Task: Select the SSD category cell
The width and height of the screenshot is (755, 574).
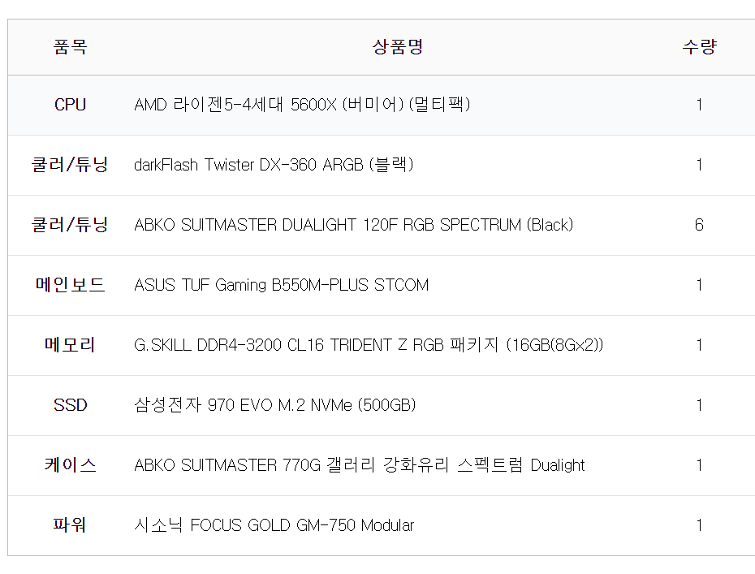Action: [x=70, y=405]
